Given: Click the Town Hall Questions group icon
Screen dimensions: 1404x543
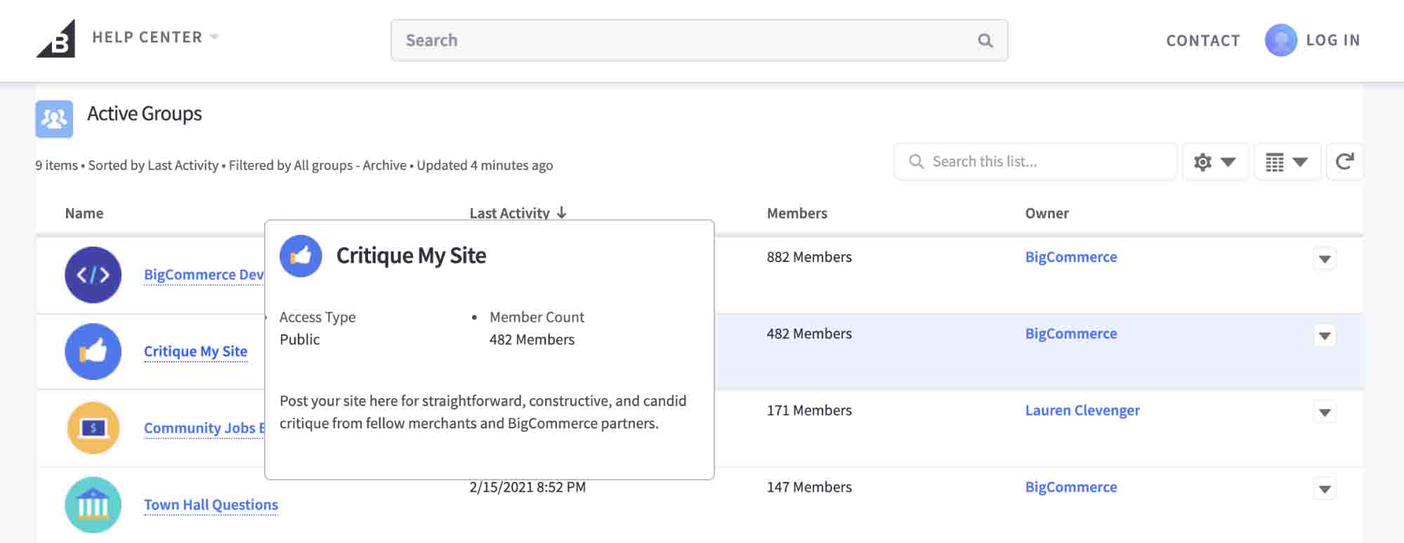Looking at the screenshot, I should pyautogui.click(x=93, y=504).
